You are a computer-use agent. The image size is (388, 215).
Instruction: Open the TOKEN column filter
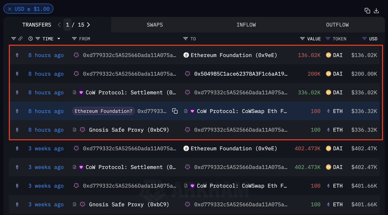coord(328,39)
